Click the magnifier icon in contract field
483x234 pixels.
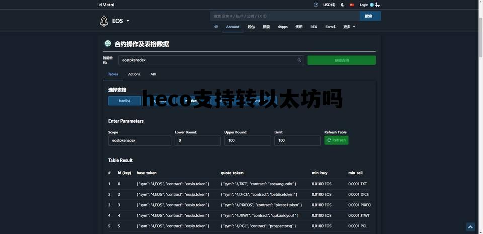pos(299,60)
